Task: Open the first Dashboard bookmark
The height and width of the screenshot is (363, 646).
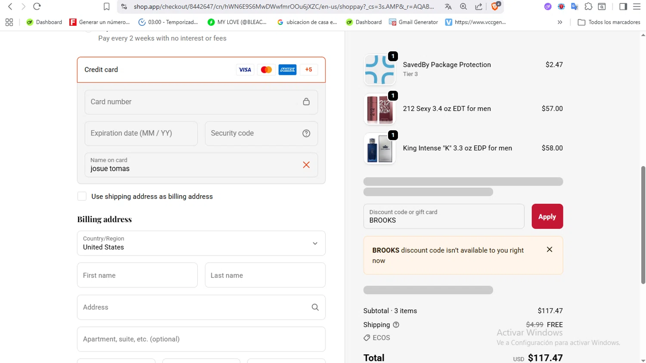Action: pos(44,22)
